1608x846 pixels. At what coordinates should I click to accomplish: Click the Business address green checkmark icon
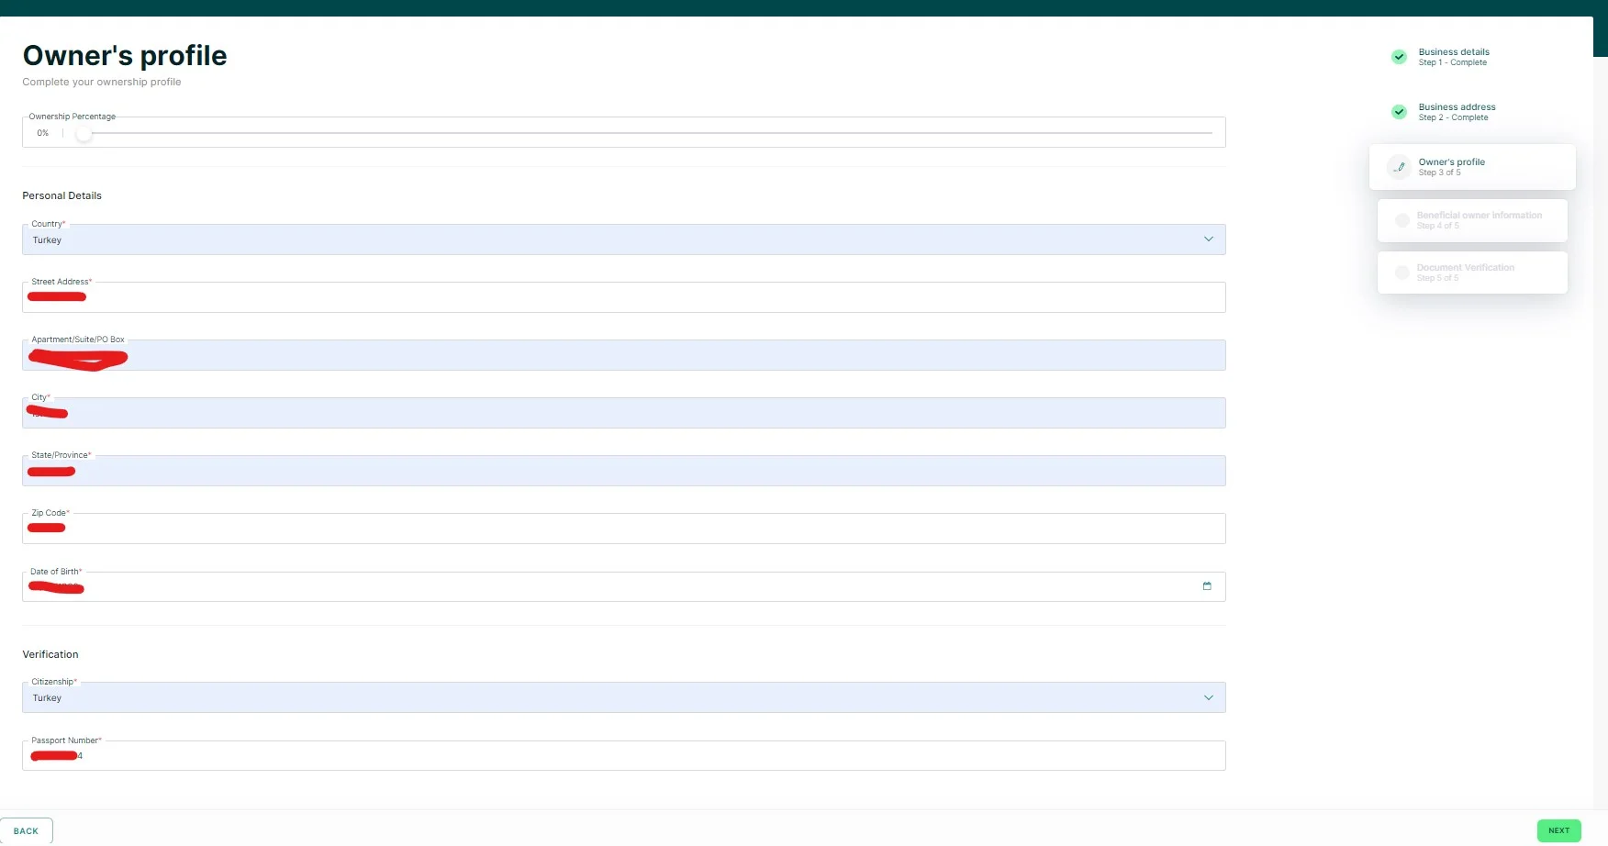coord(1399,112)
